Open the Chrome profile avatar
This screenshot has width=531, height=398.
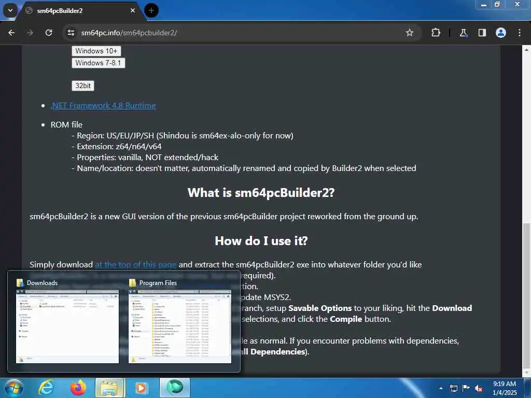point(501,33)
